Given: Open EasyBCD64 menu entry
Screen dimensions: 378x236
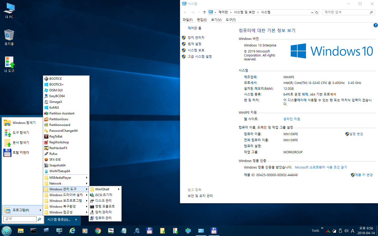Looking at the screenshot, I should 66,96.
